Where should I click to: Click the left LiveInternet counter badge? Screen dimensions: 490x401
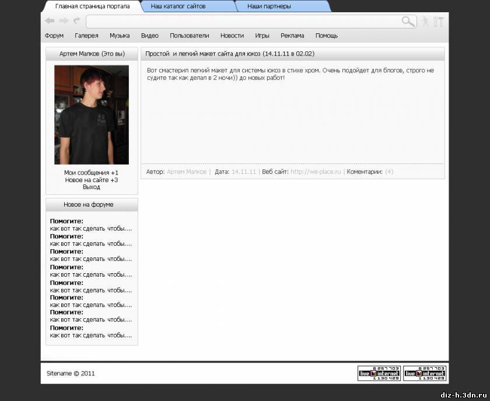click(x=379, y=373)
